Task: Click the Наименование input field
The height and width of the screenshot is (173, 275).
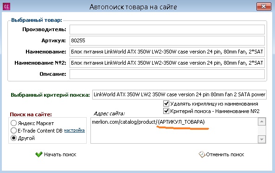Action: [x=167, y=52]
